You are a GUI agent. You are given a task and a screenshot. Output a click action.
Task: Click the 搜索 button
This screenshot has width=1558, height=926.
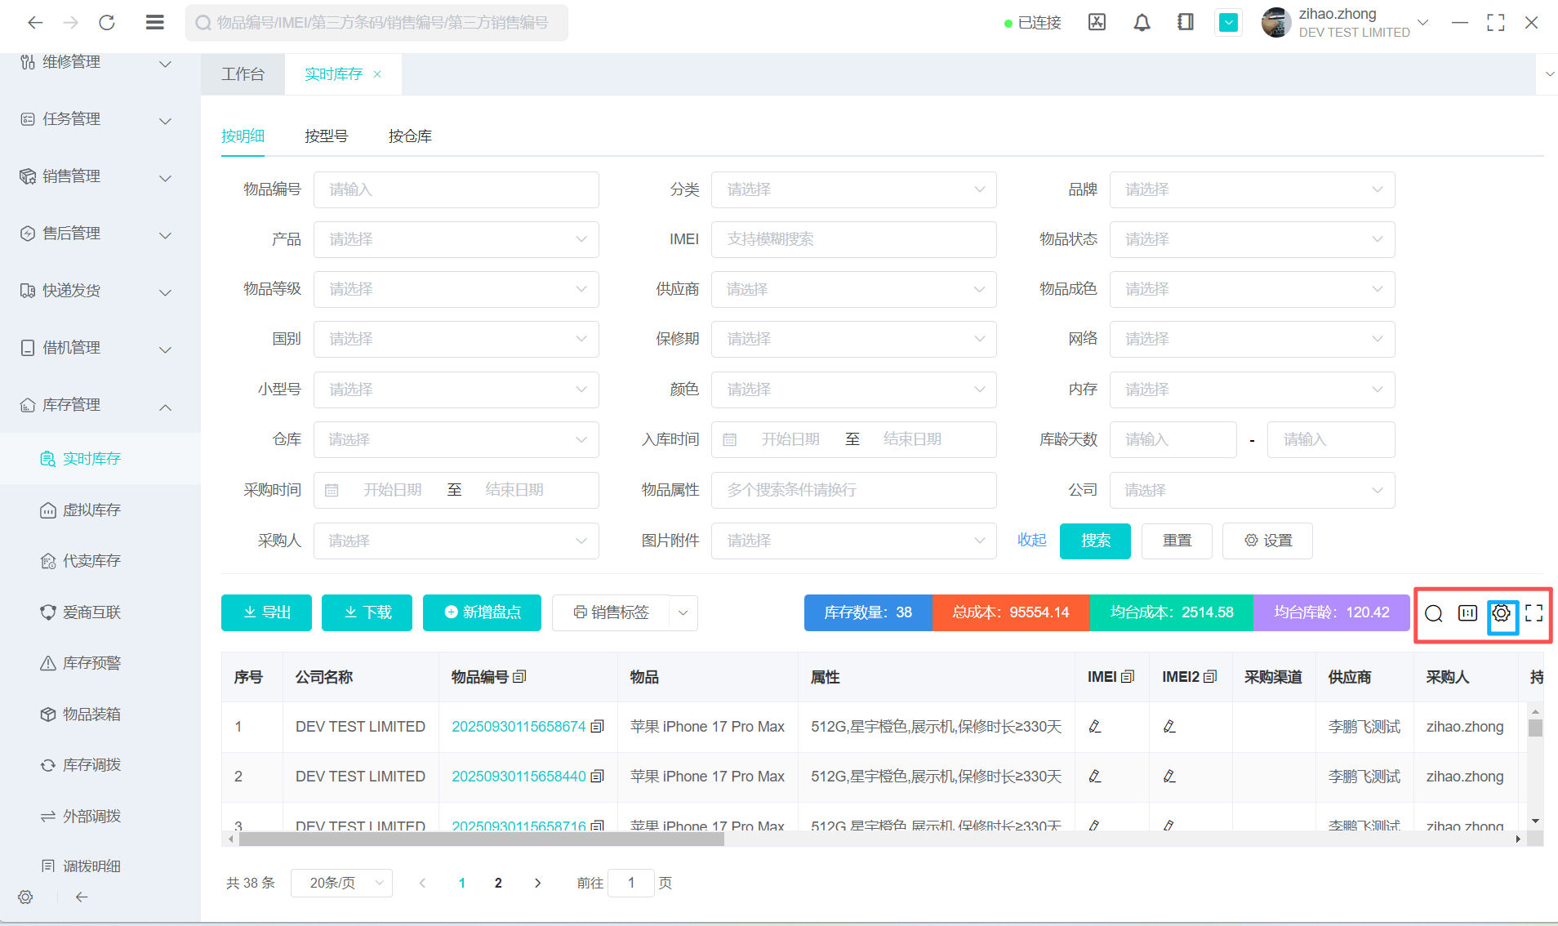(1095, 541)
